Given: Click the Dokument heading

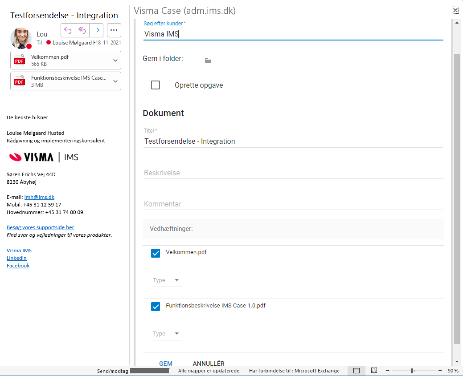Looking at the screenshot, I should point(163,113).
